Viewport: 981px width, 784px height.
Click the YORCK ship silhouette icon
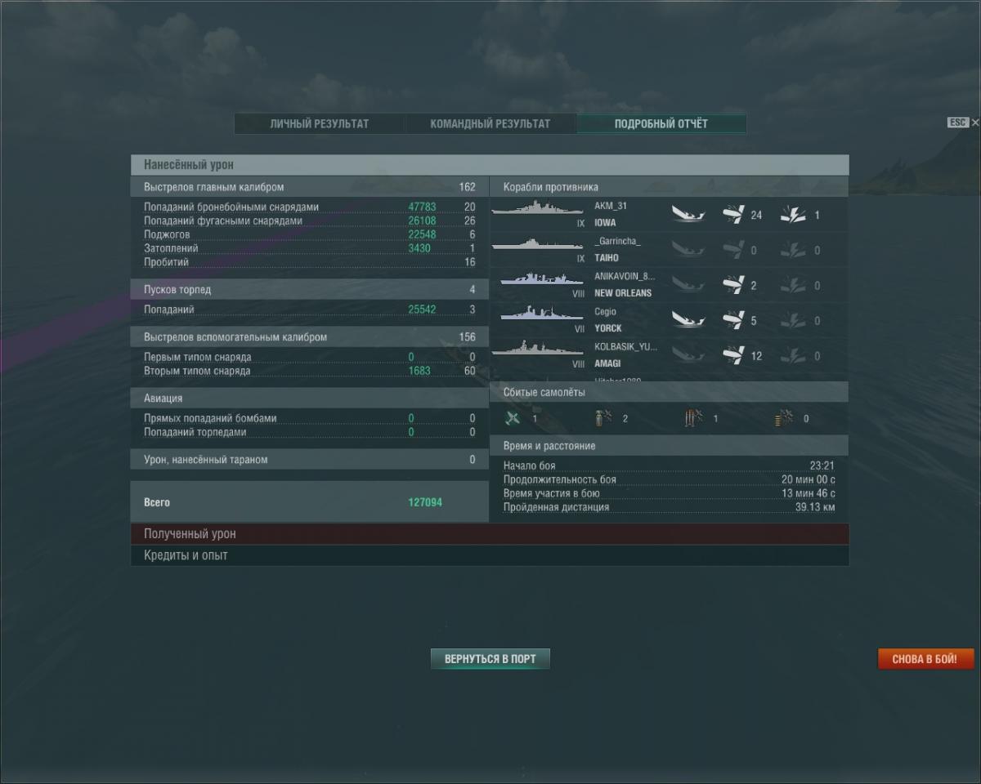[536, 314]
